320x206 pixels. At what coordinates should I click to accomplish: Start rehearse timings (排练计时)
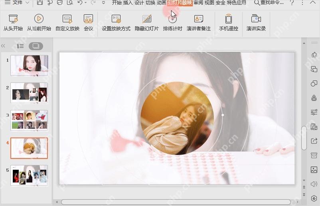(x=172, y=23)
